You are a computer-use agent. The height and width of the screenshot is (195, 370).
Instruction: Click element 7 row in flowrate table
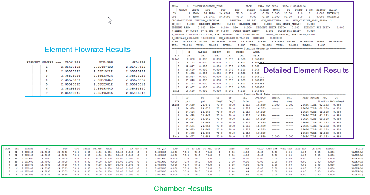(85, 93)
